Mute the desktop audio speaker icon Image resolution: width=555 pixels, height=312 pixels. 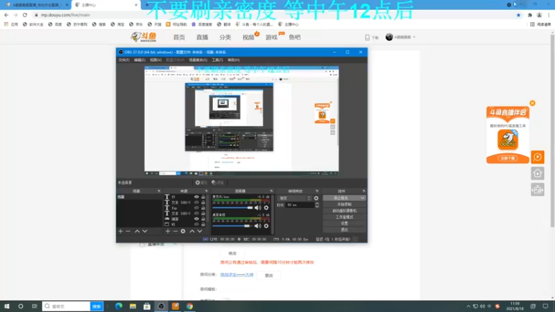click(257, 226)
